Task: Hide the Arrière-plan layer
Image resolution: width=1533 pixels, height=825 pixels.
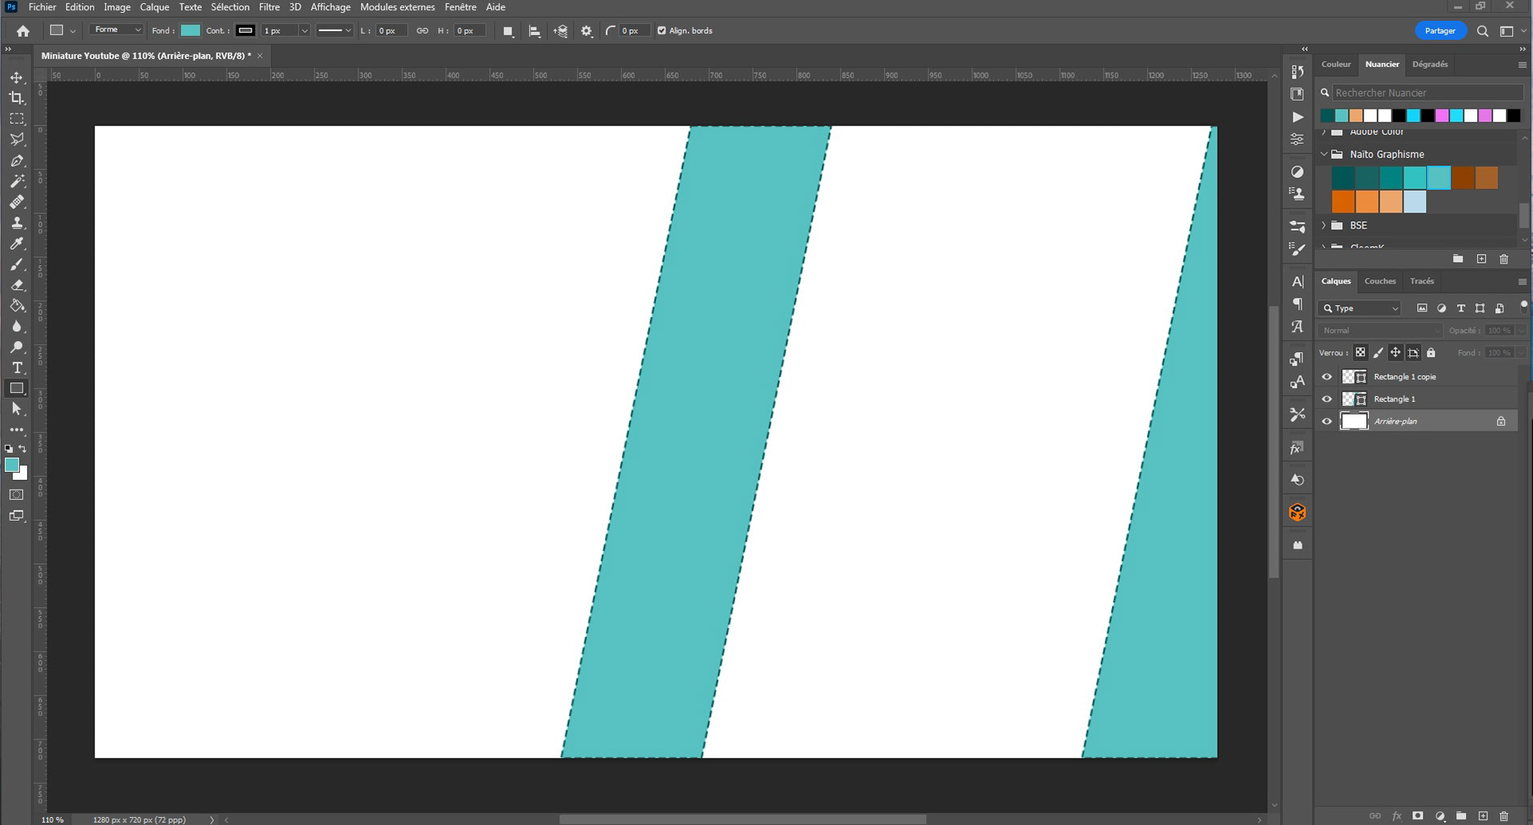Action: pos(1327,422)
